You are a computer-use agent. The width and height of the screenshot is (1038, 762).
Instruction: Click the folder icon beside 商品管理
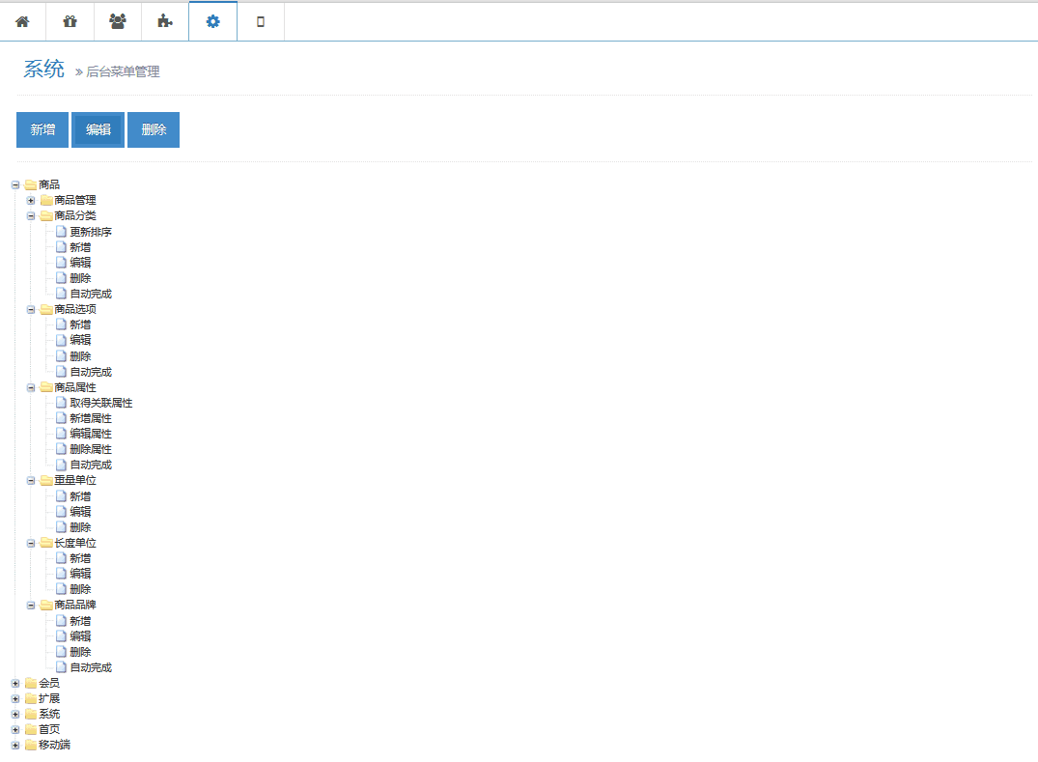46,200
